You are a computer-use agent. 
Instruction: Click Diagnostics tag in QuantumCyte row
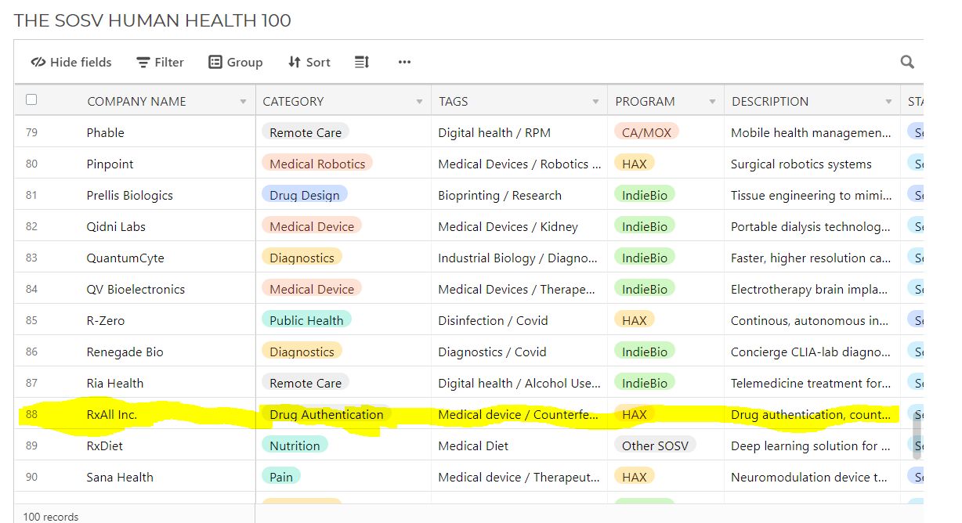click(302, 258)
